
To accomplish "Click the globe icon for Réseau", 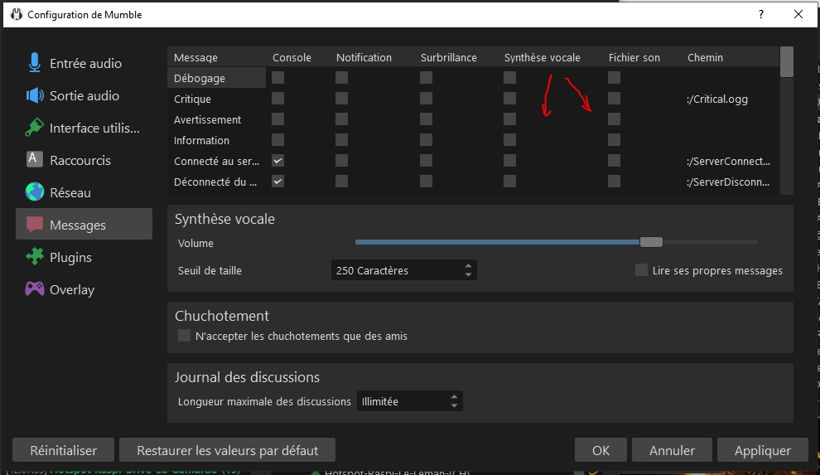I will (35, 191).
